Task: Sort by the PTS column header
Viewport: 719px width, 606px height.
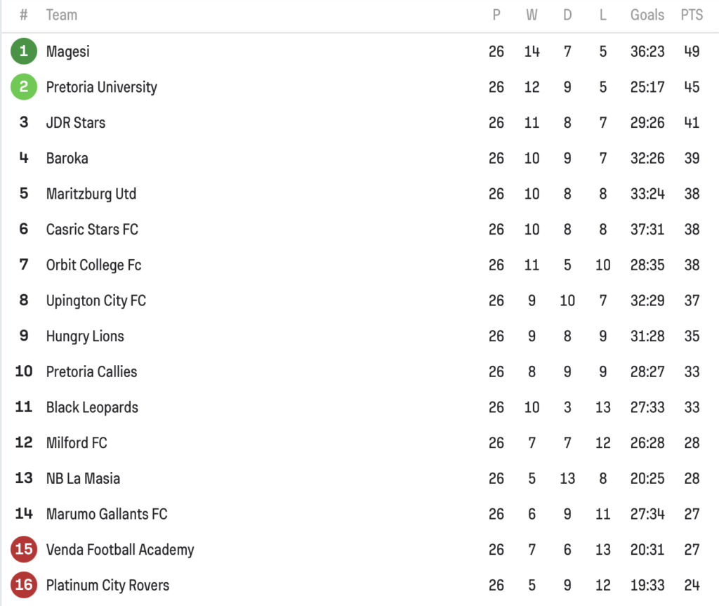Action: [x=692, y=15]
